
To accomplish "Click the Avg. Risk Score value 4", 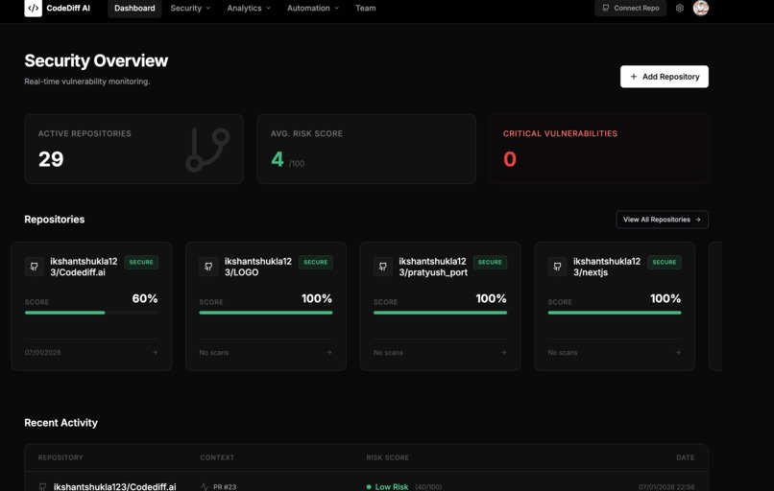I will point(278,159).
